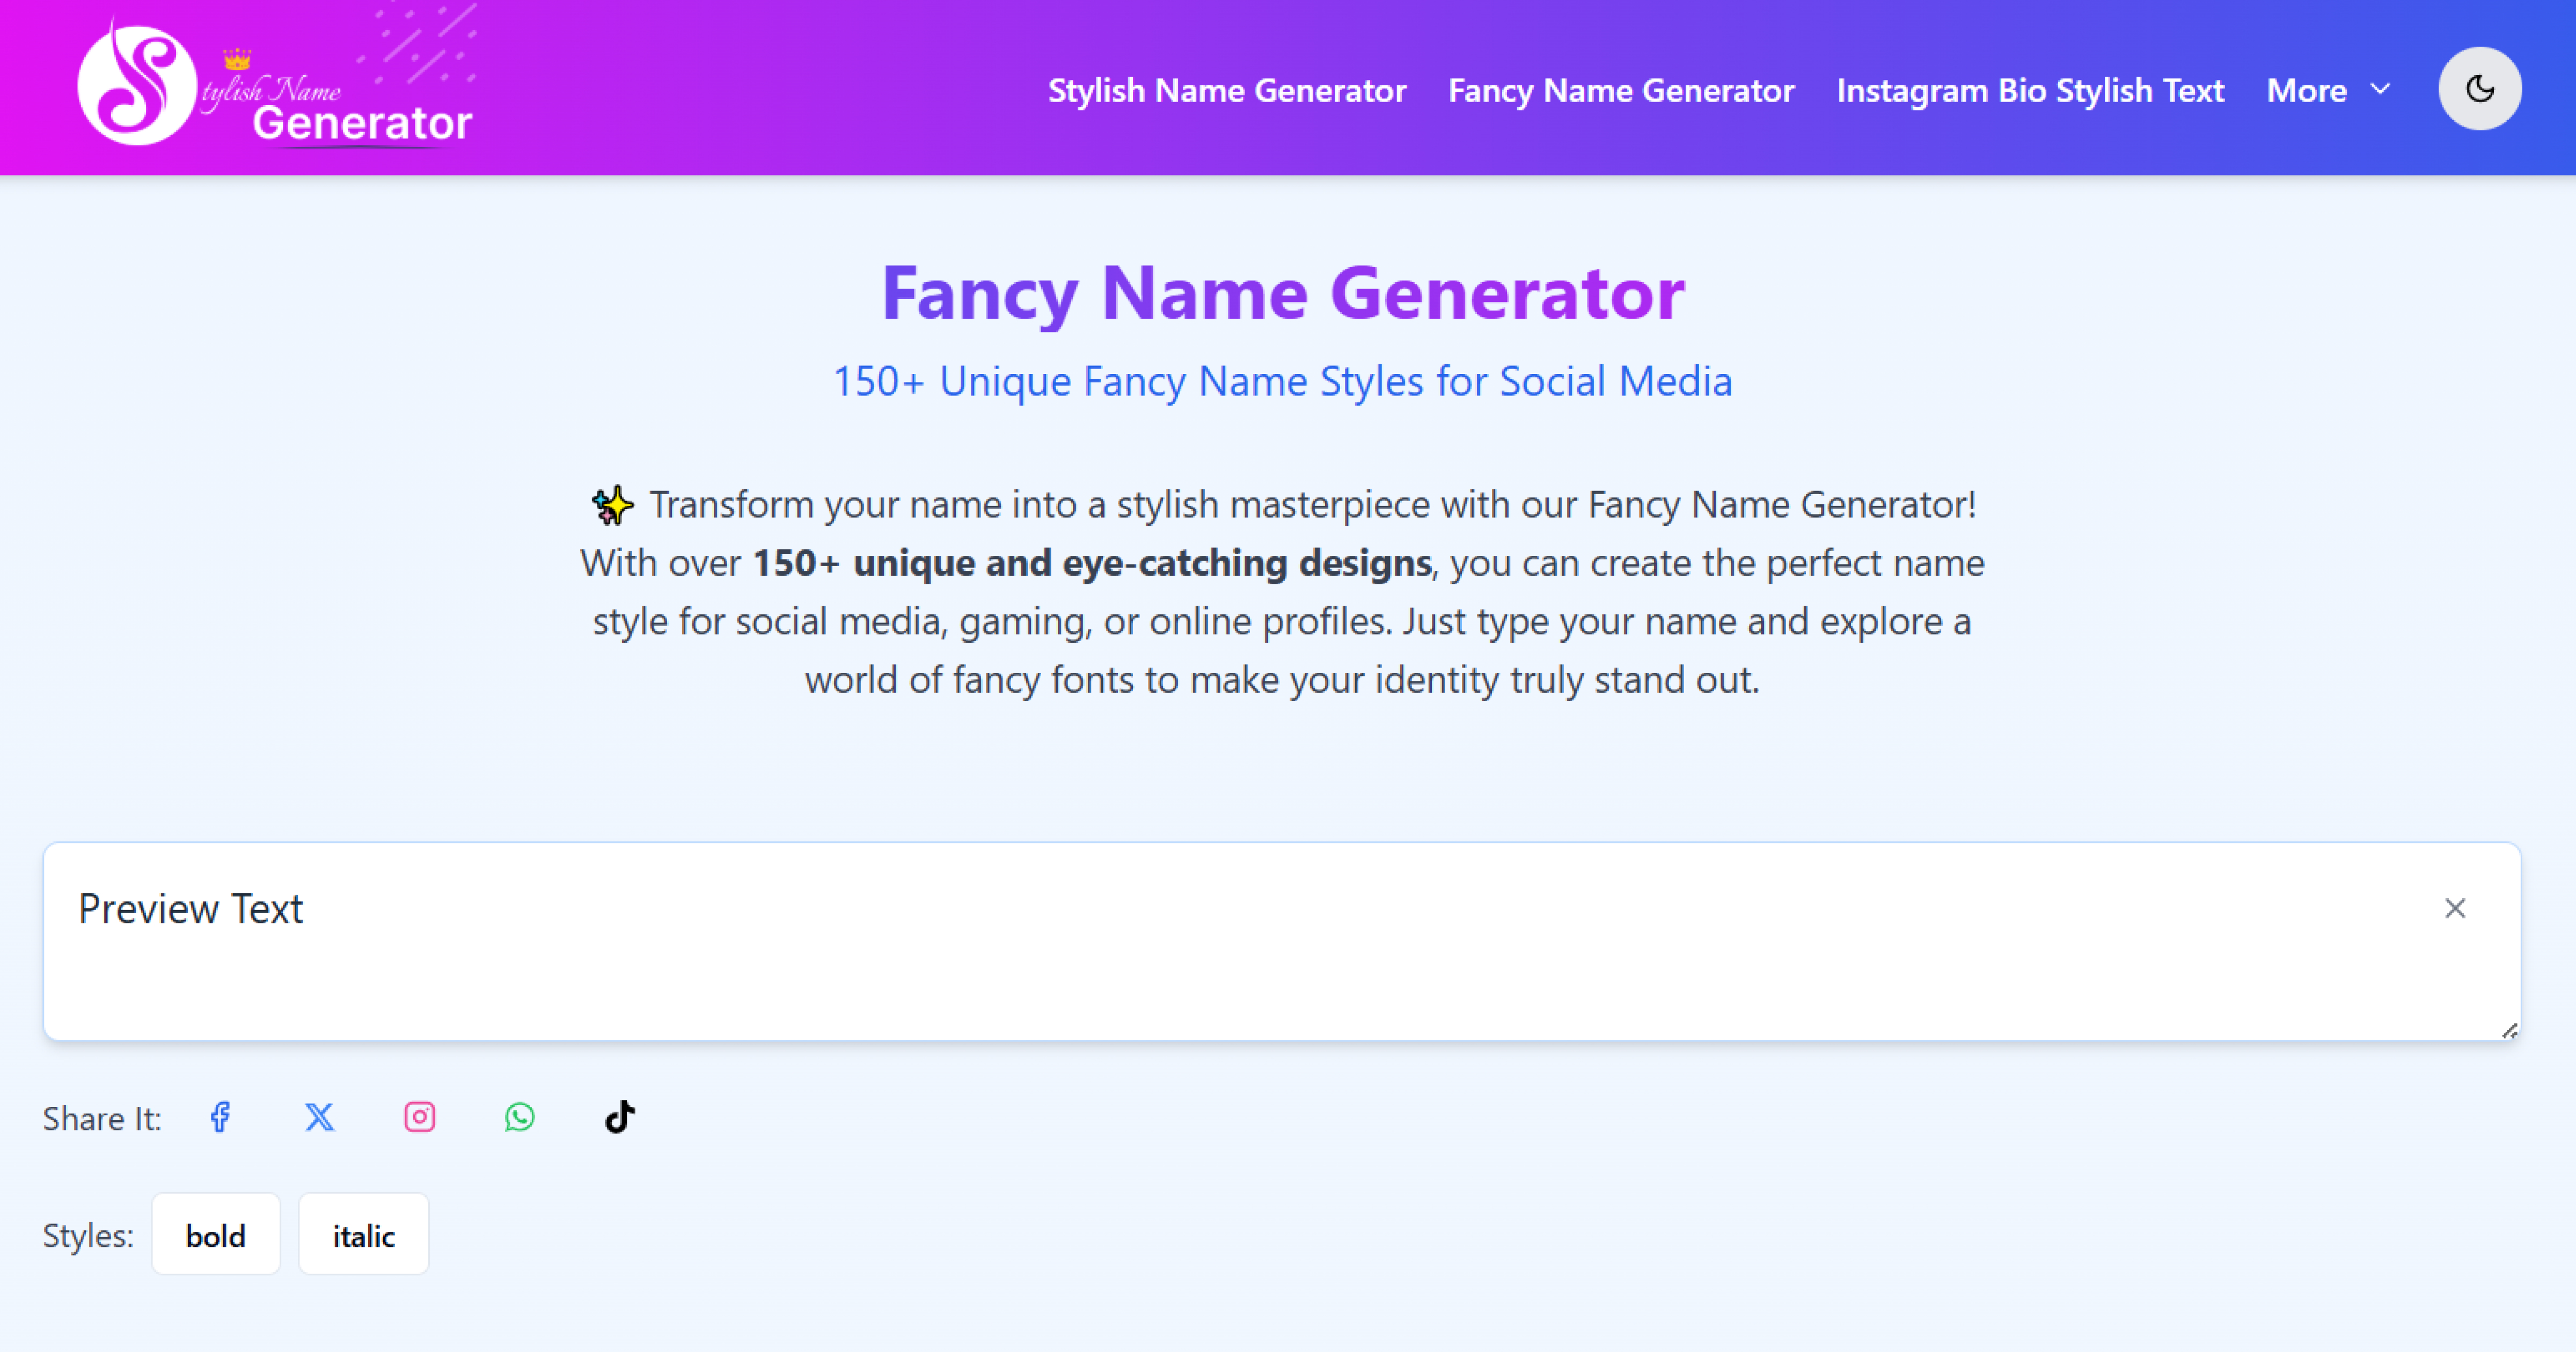The height and width of the screenshot is (1352, 2576).
Task: Go to Stylish Name Generator page
Action: [1226, 90]
